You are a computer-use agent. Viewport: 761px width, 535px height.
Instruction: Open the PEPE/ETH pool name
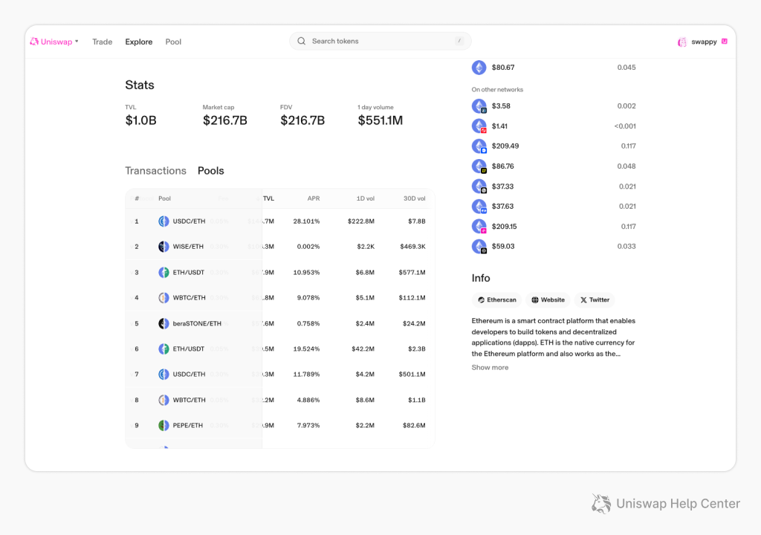pos(188,425)
